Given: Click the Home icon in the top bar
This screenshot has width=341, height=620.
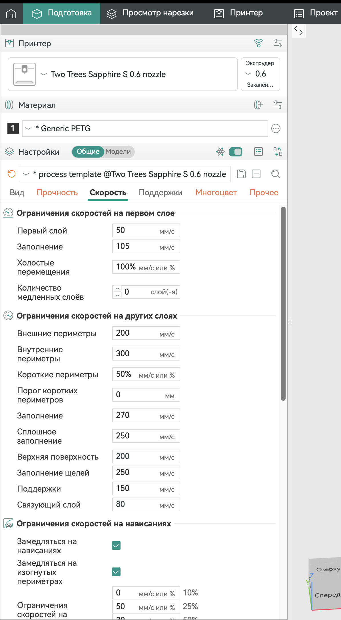Looking at the screenshot, I should [x=11, y=13].
